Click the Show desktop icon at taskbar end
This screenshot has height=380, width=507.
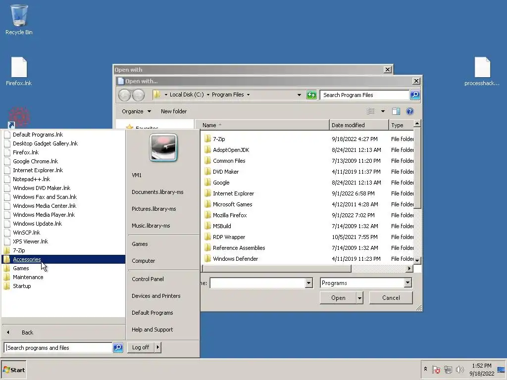point(501,370)
